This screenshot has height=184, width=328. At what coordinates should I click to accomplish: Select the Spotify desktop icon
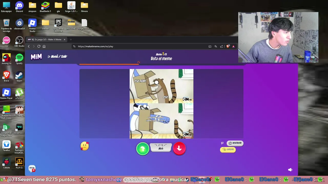tap(19, 59)
